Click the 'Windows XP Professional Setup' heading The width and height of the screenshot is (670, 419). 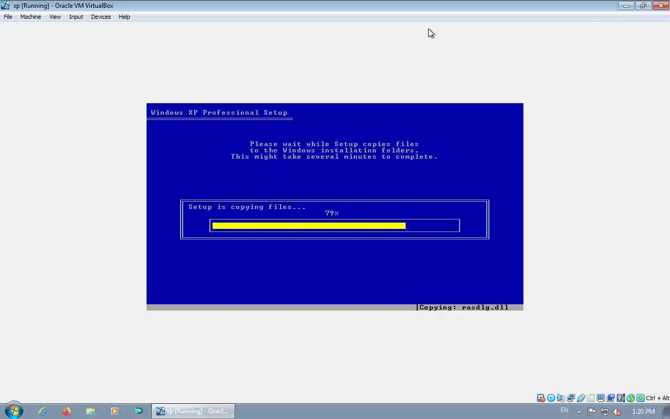click(219, 113)
